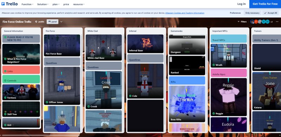The width and height of the screenshot is (281, 137).
Task: Open Questlines card in White Clad list
Action: point(104,66)
